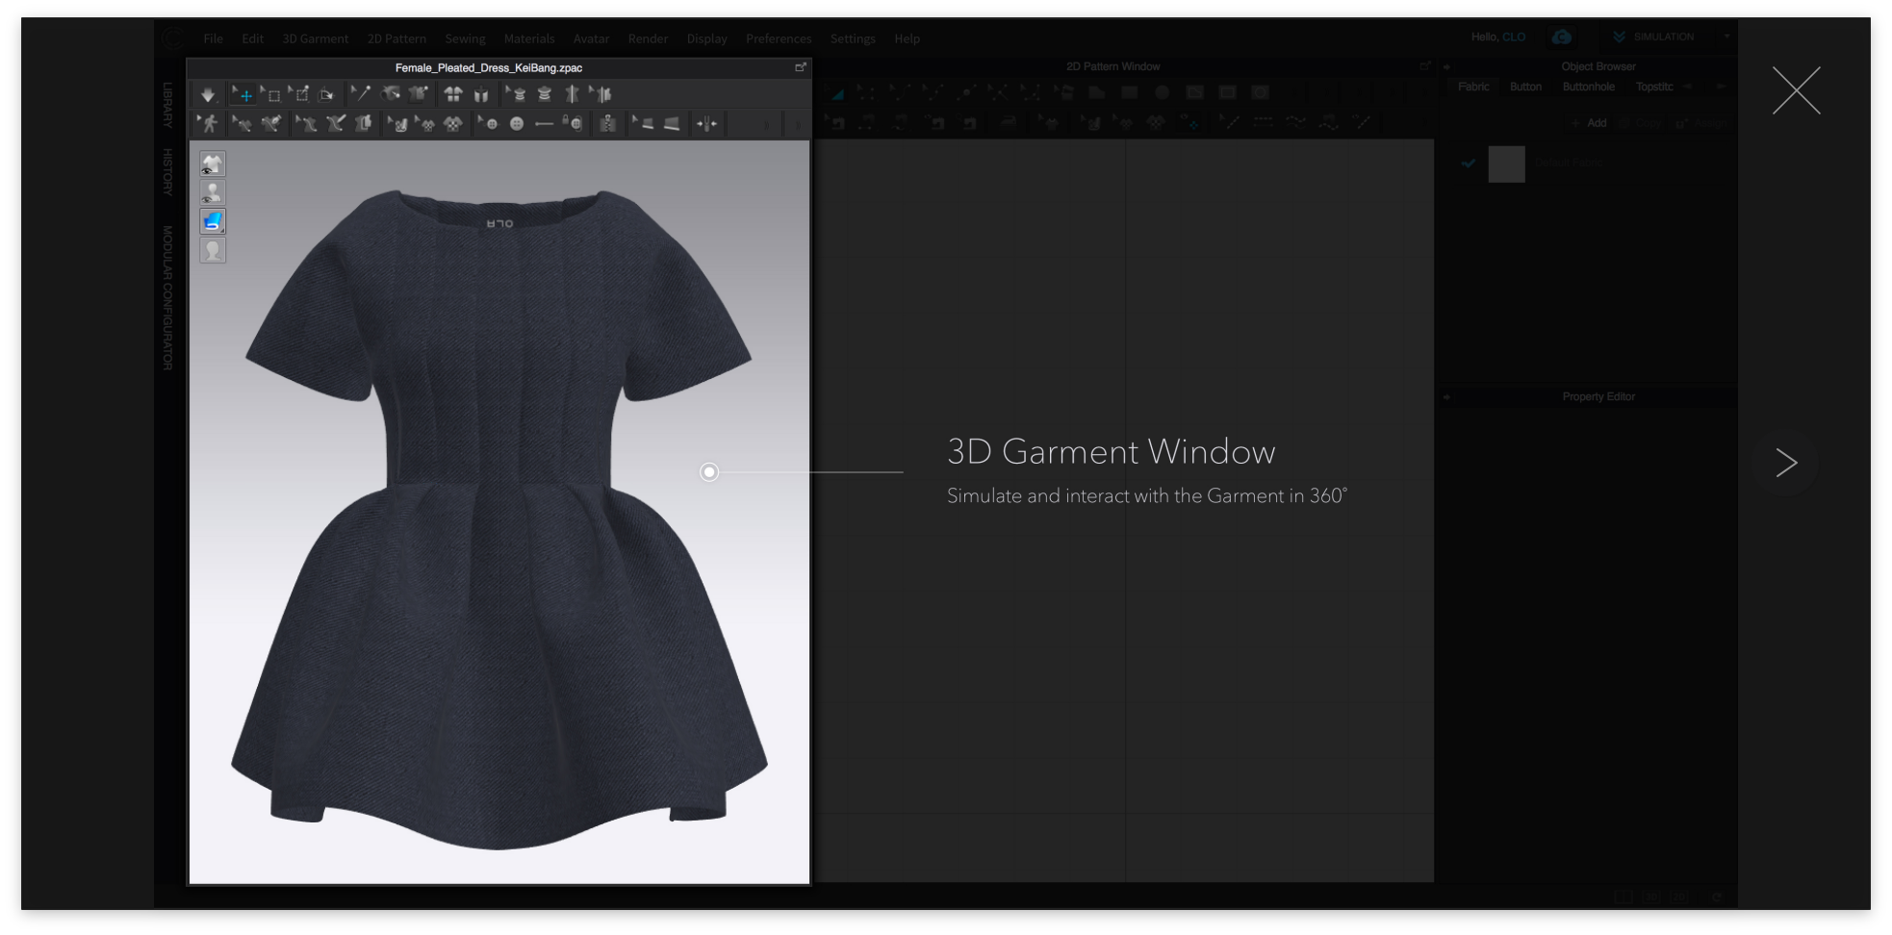The width and height of the screenshot is (1892, 935).
Task: Toggle the avatar head display button
Action: click(213, 250)
